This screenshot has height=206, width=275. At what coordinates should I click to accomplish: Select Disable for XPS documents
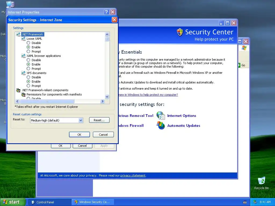(x=28, y=77)
